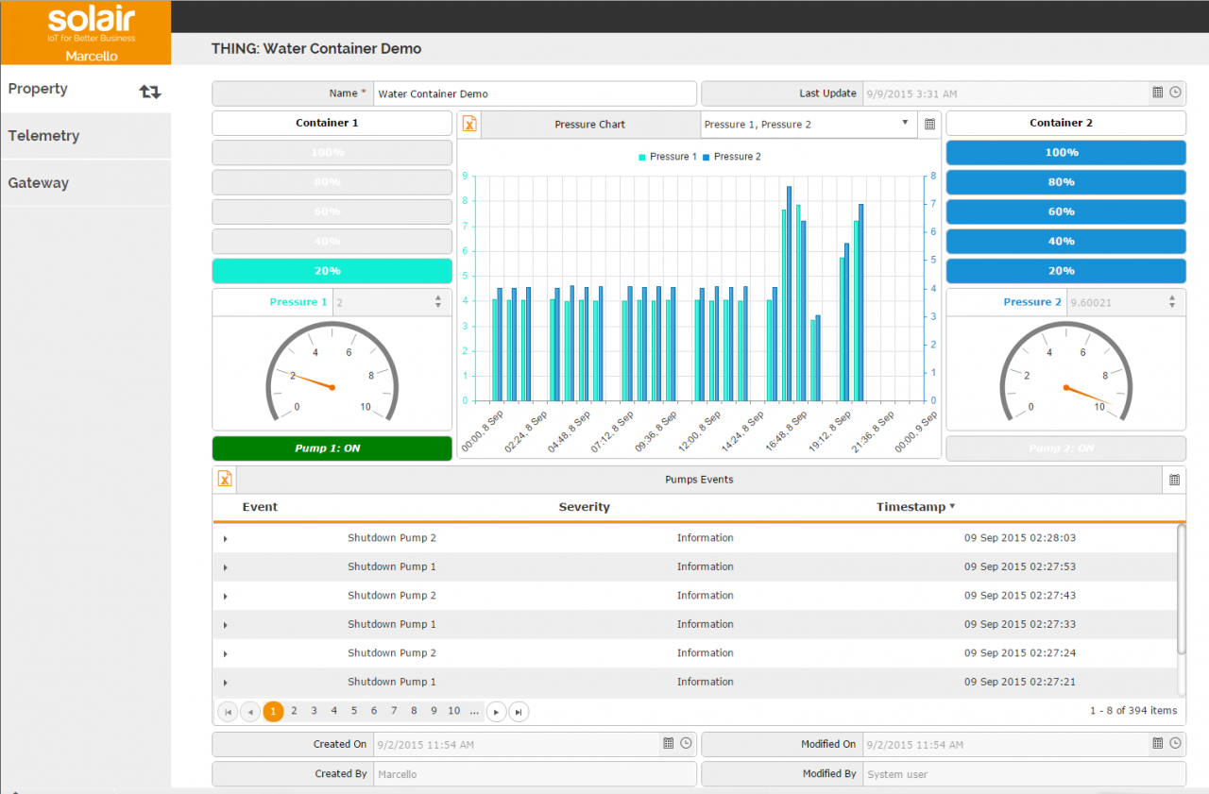Click the Pressure 2 gauge dial
Screen dimensions: 1209x794
[1065, 374]
